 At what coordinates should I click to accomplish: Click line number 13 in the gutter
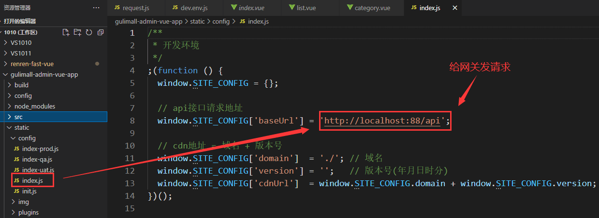[x=130, y=183]
